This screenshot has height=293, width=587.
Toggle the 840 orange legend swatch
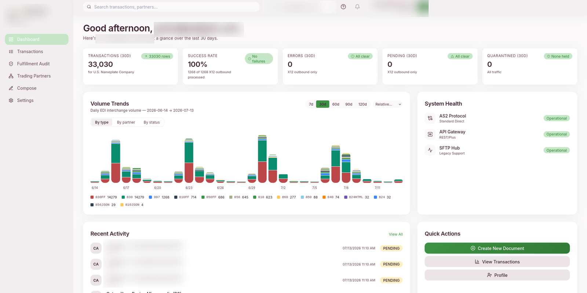point(324,197)
